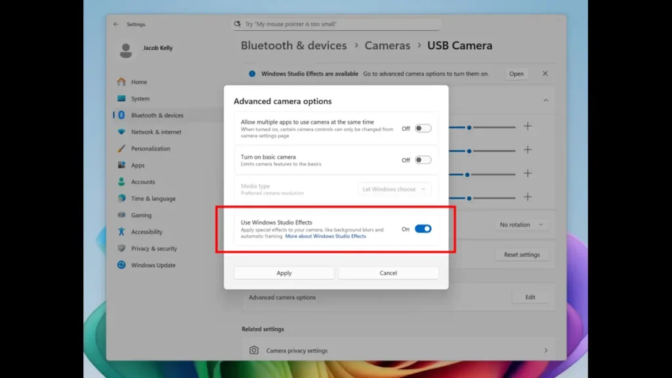The height and width of the screenshot is (378, 672).
Task: Click the Bluetooth icon in sidebar
Action: pyautogui.click(x=121, y=115)
